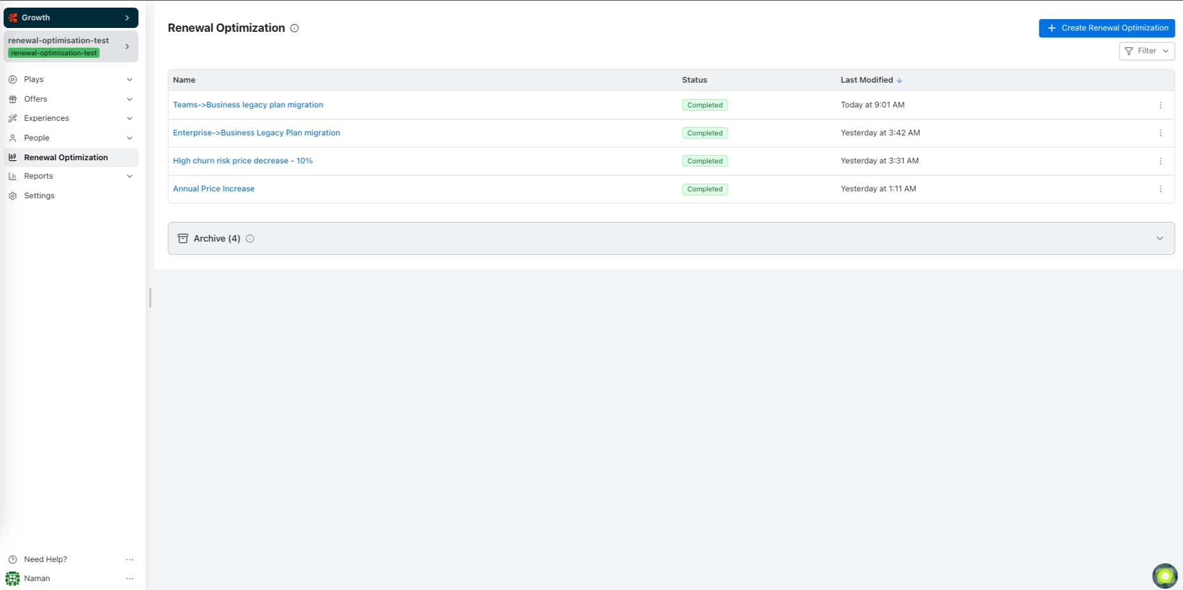Click the green renewal-optimisation-test site tag
The image size is (1183, 590).
(54, 53)
